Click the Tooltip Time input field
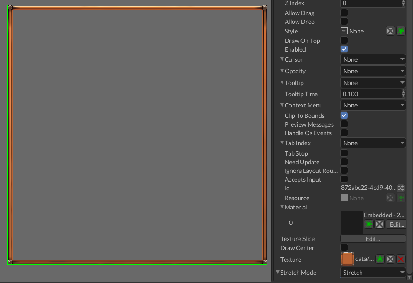 (x=371, y=94)
